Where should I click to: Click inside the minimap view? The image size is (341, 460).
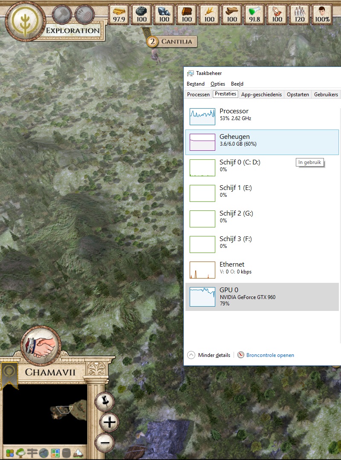click(x=45, y=414)
